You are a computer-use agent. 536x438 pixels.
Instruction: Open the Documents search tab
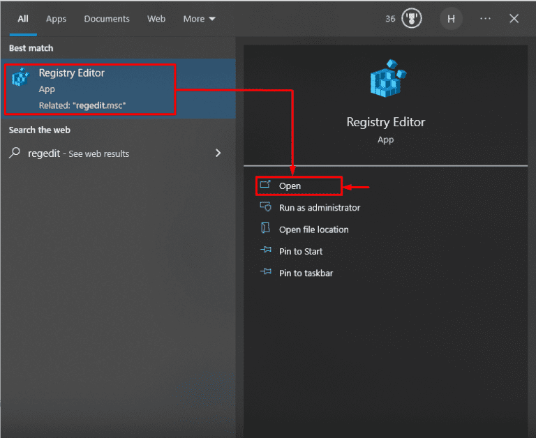coord(107,19)
